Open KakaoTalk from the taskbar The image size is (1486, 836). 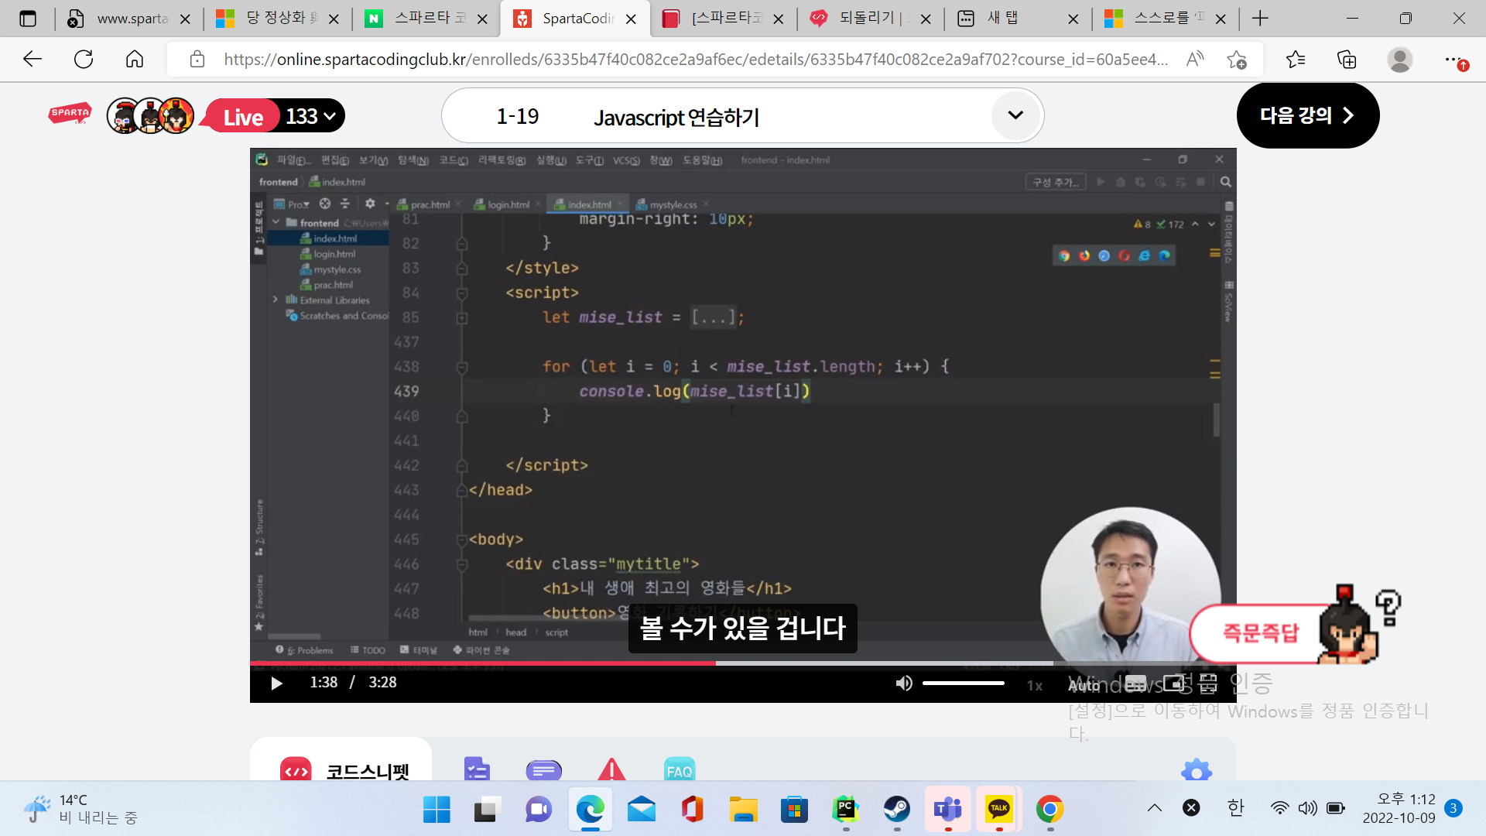coord(998,810)
